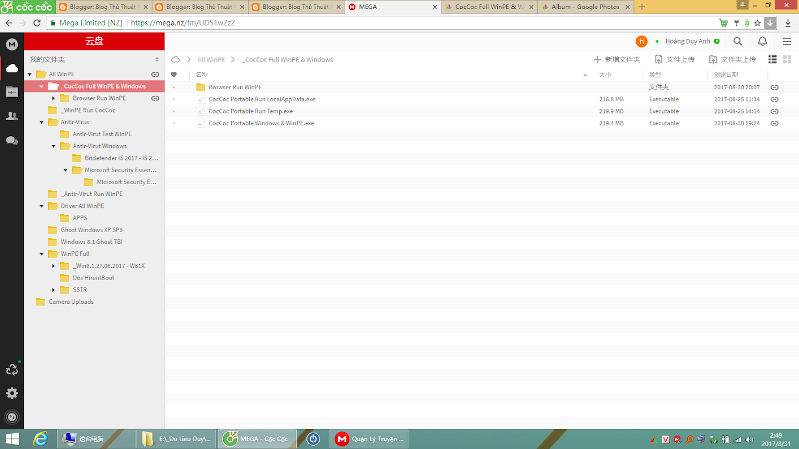Open the search magnifier in MEGA header
Screen dimensions: 799x449
[x=738, y=41]
